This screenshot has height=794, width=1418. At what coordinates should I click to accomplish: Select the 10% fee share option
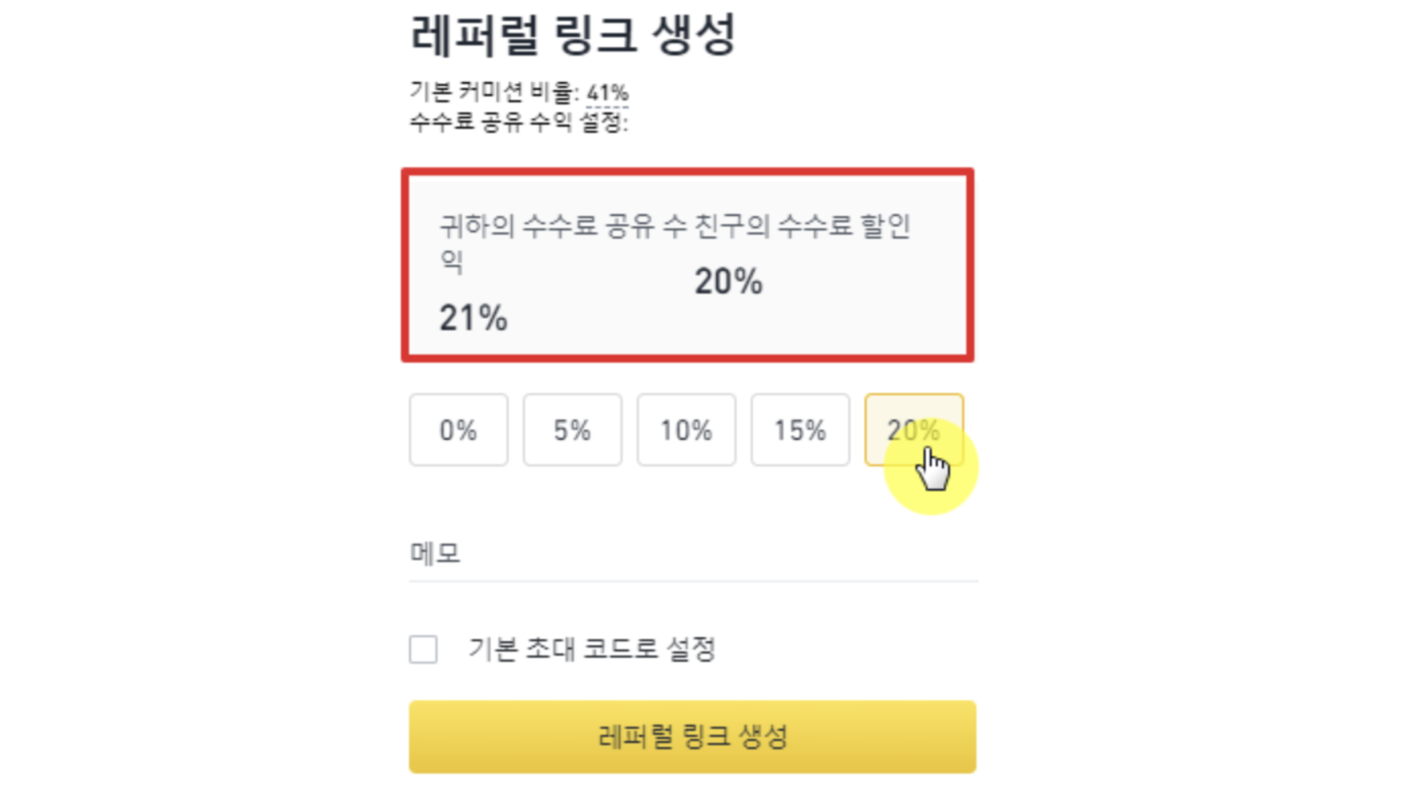point(685,429)
